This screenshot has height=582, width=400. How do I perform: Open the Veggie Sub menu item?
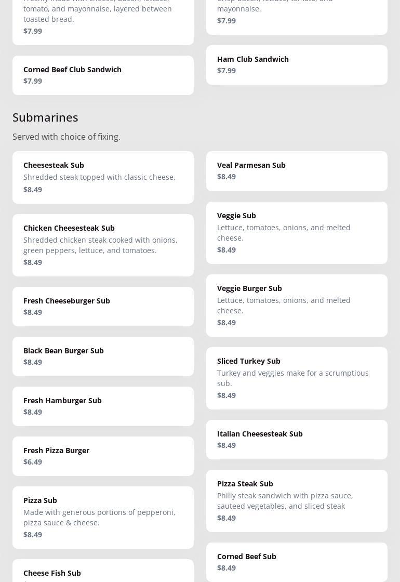[x=297, y=232]
